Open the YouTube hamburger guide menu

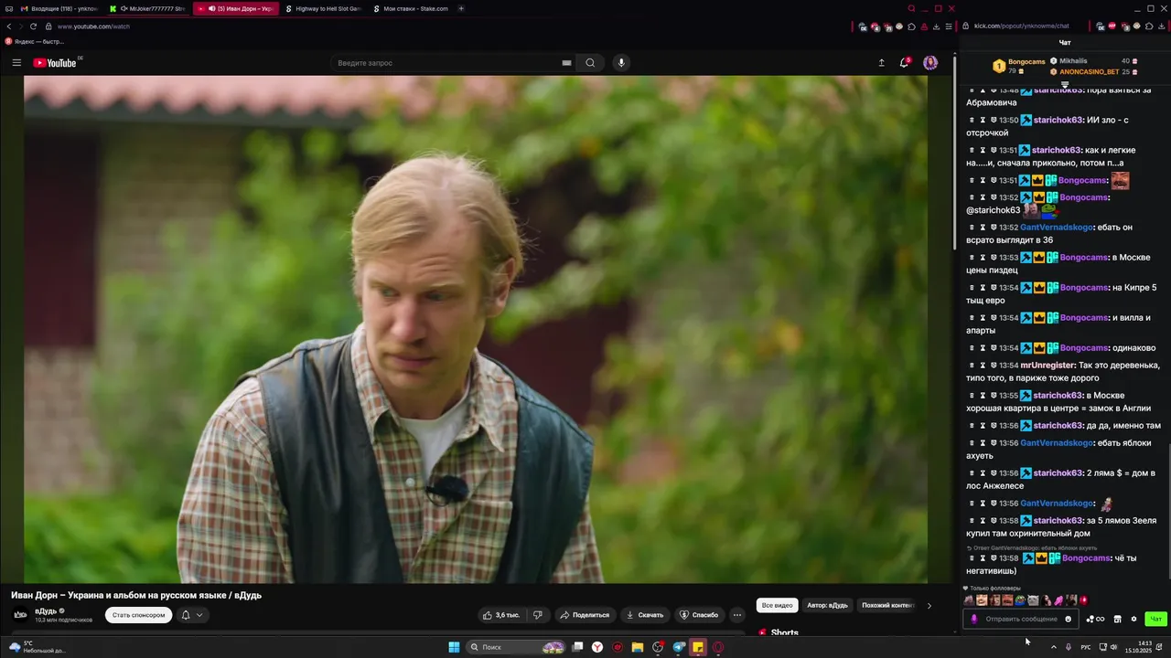16,63
